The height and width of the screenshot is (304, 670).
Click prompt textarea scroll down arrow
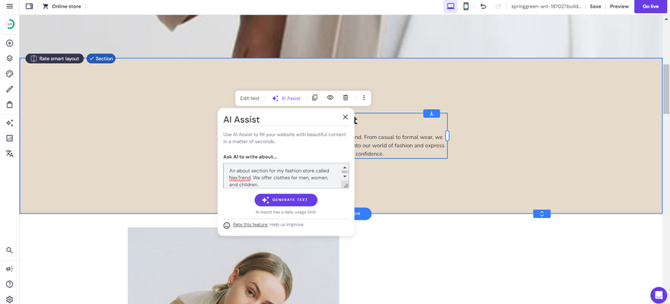click(345, 176)
